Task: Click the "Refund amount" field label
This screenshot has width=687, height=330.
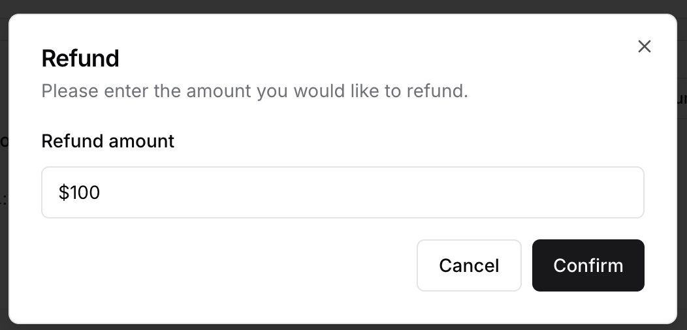Action: point(108,141)
